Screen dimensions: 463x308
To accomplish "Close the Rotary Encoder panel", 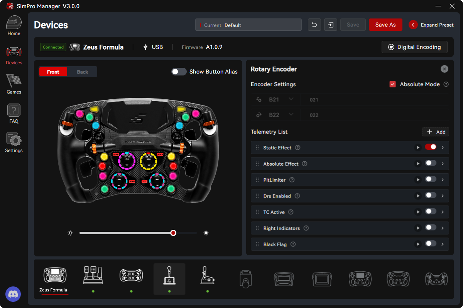I will tap(444, 69).
